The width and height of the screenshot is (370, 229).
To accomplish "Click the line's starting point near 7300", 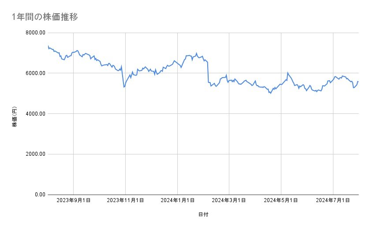I will pyautogui.click(x=48, y=46).
